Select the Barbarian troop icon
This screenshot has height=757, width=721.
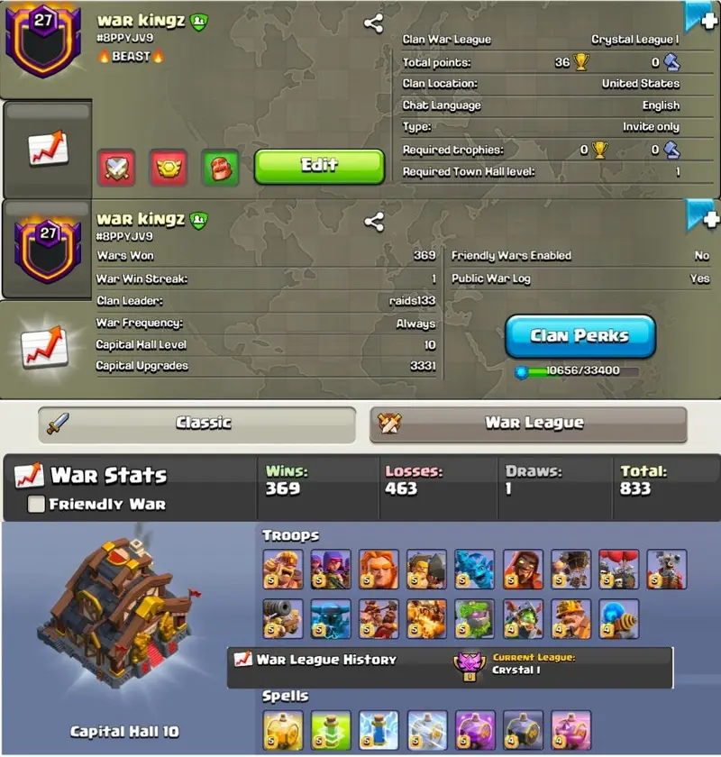click(x=283, y=570)
